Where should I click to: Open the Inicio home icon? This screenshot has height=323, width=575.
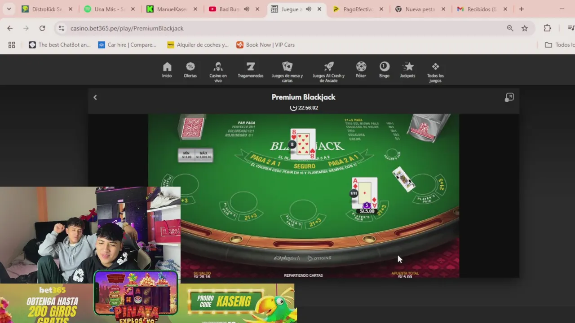click(x=167, y=70)
